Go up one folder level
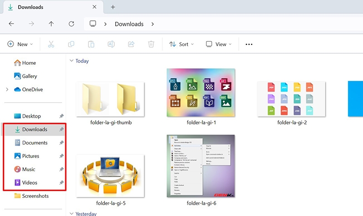Viewport: 363px width, 216px height. 51,24
